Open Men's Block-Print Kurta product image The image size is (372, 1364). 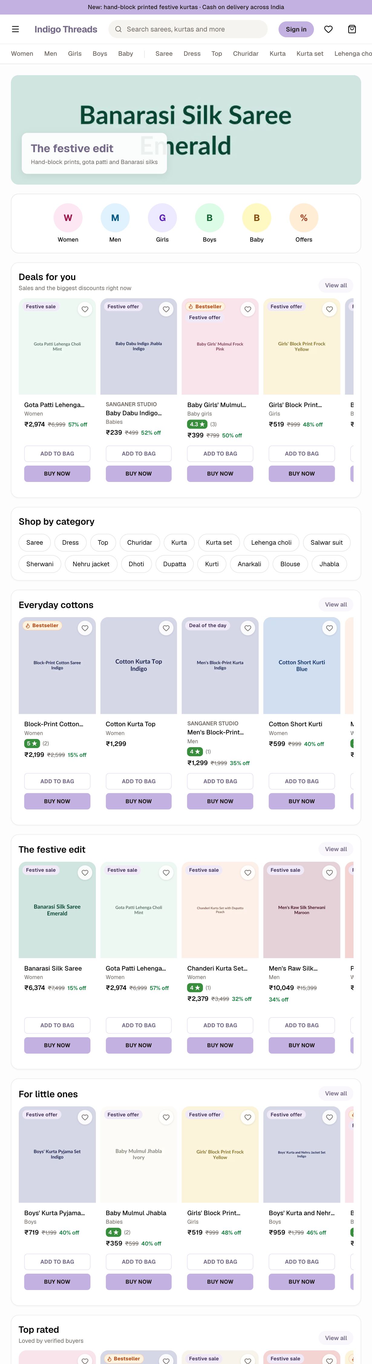(220, 666)
